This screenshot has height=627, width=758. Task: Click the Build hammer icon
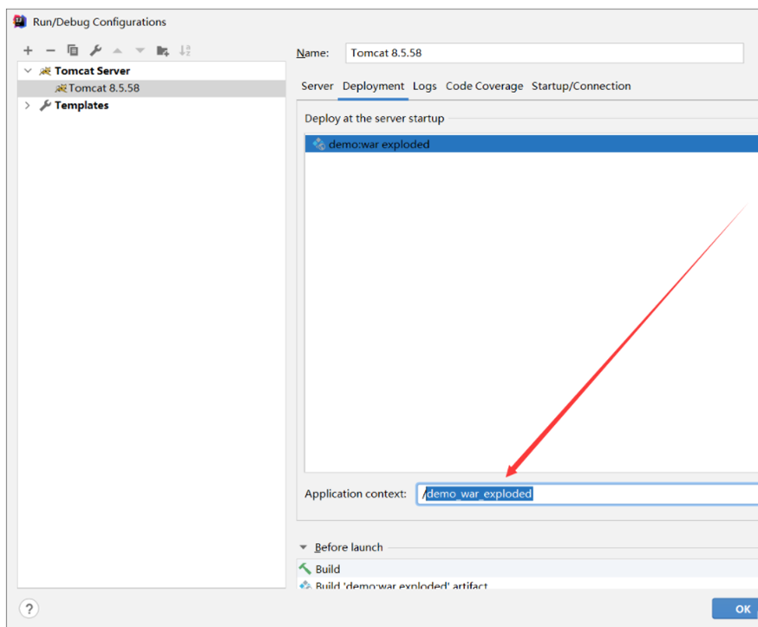point(305,569)
